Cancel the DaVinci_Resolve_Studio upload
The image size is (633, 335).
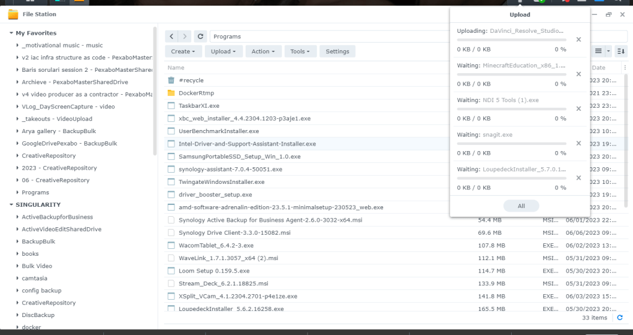point(579,40)
